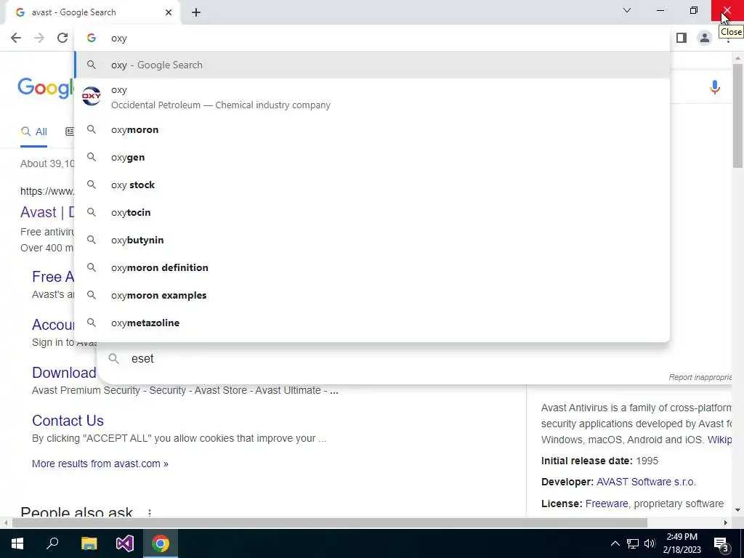Pick the oxymoron suggestion
The image size is (744, 558).
372,129
